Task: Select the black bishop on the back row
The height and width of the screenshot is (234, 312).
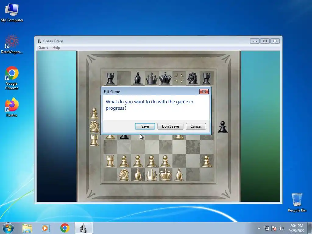Action: [138, 78]
